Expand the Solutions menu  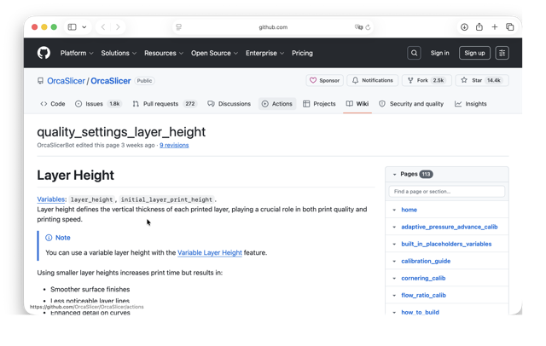119,53
